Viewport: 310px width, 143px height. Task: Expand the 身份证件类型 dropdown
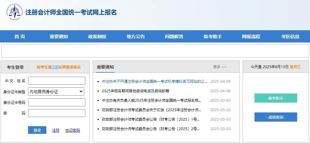(56, 91)
